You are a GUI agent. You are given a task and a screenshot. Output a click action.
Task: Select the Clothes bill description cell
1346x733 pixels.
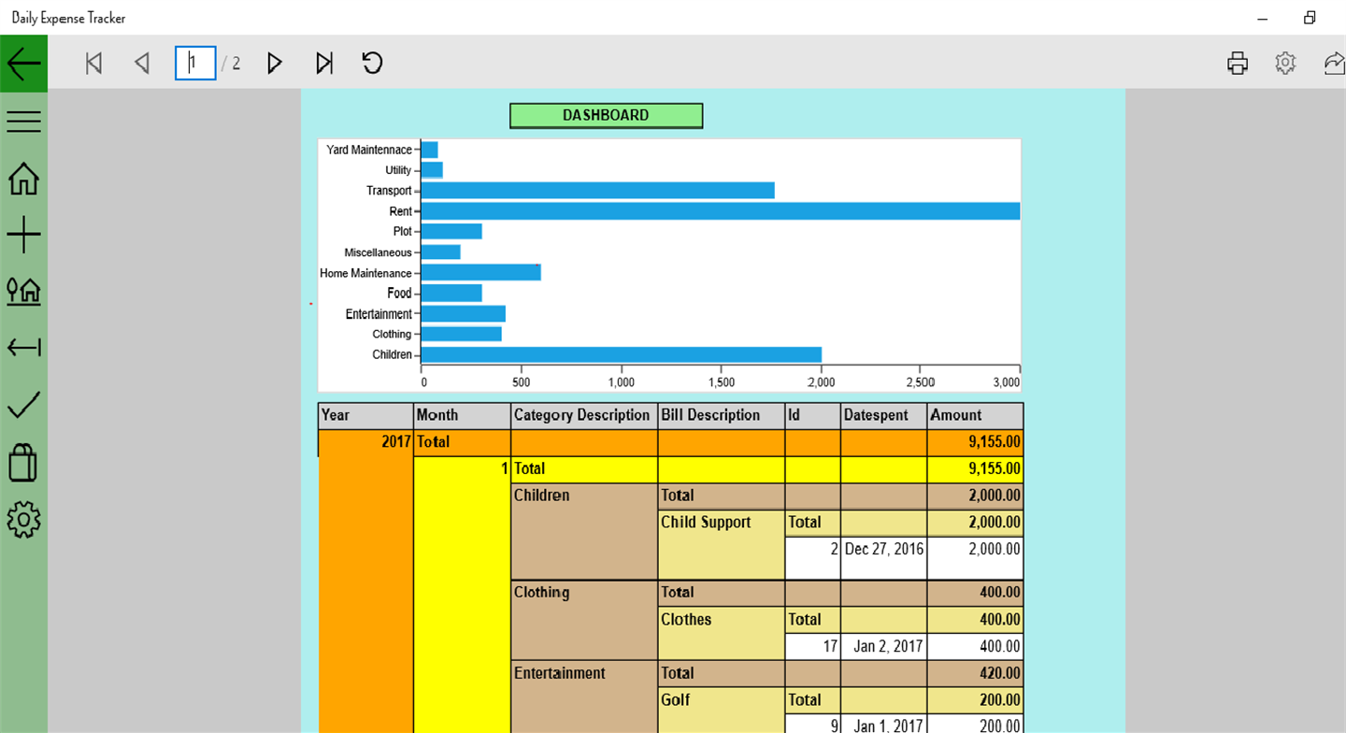tap(721, 633)
